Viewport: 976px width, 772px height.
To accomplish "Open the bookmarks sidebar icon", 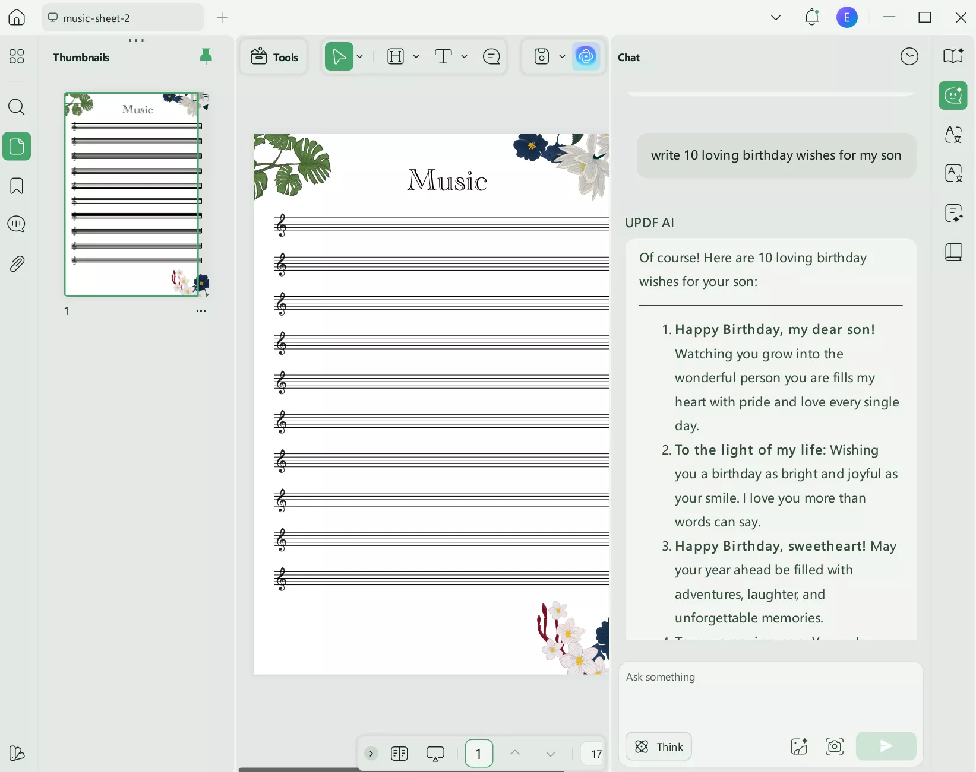I will pyautogui.click(x=17, y=186).
